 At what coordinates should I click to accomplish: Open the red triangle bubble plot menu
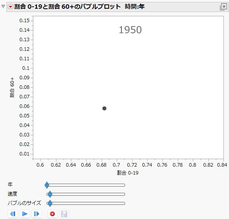click(x=10, y=7)
